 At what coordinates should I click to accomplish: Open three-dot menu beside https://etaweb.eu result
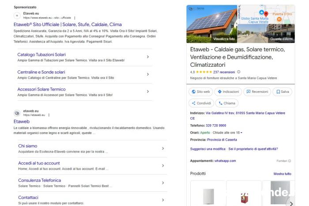49,115
